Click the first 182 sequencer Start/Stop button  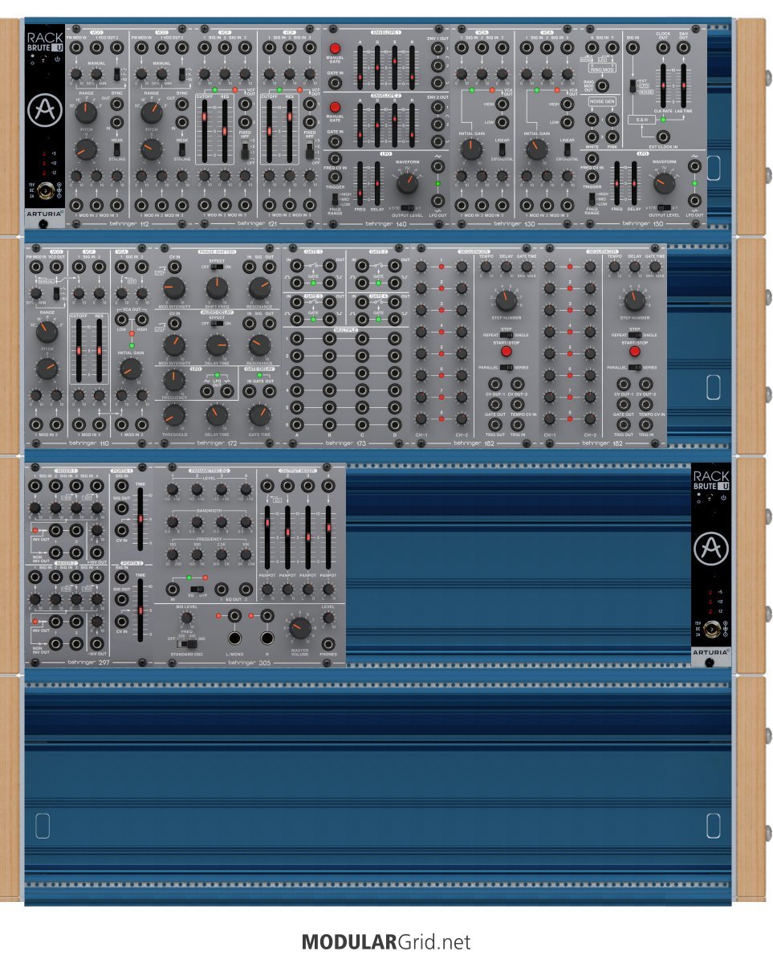(x=506, y=352)
